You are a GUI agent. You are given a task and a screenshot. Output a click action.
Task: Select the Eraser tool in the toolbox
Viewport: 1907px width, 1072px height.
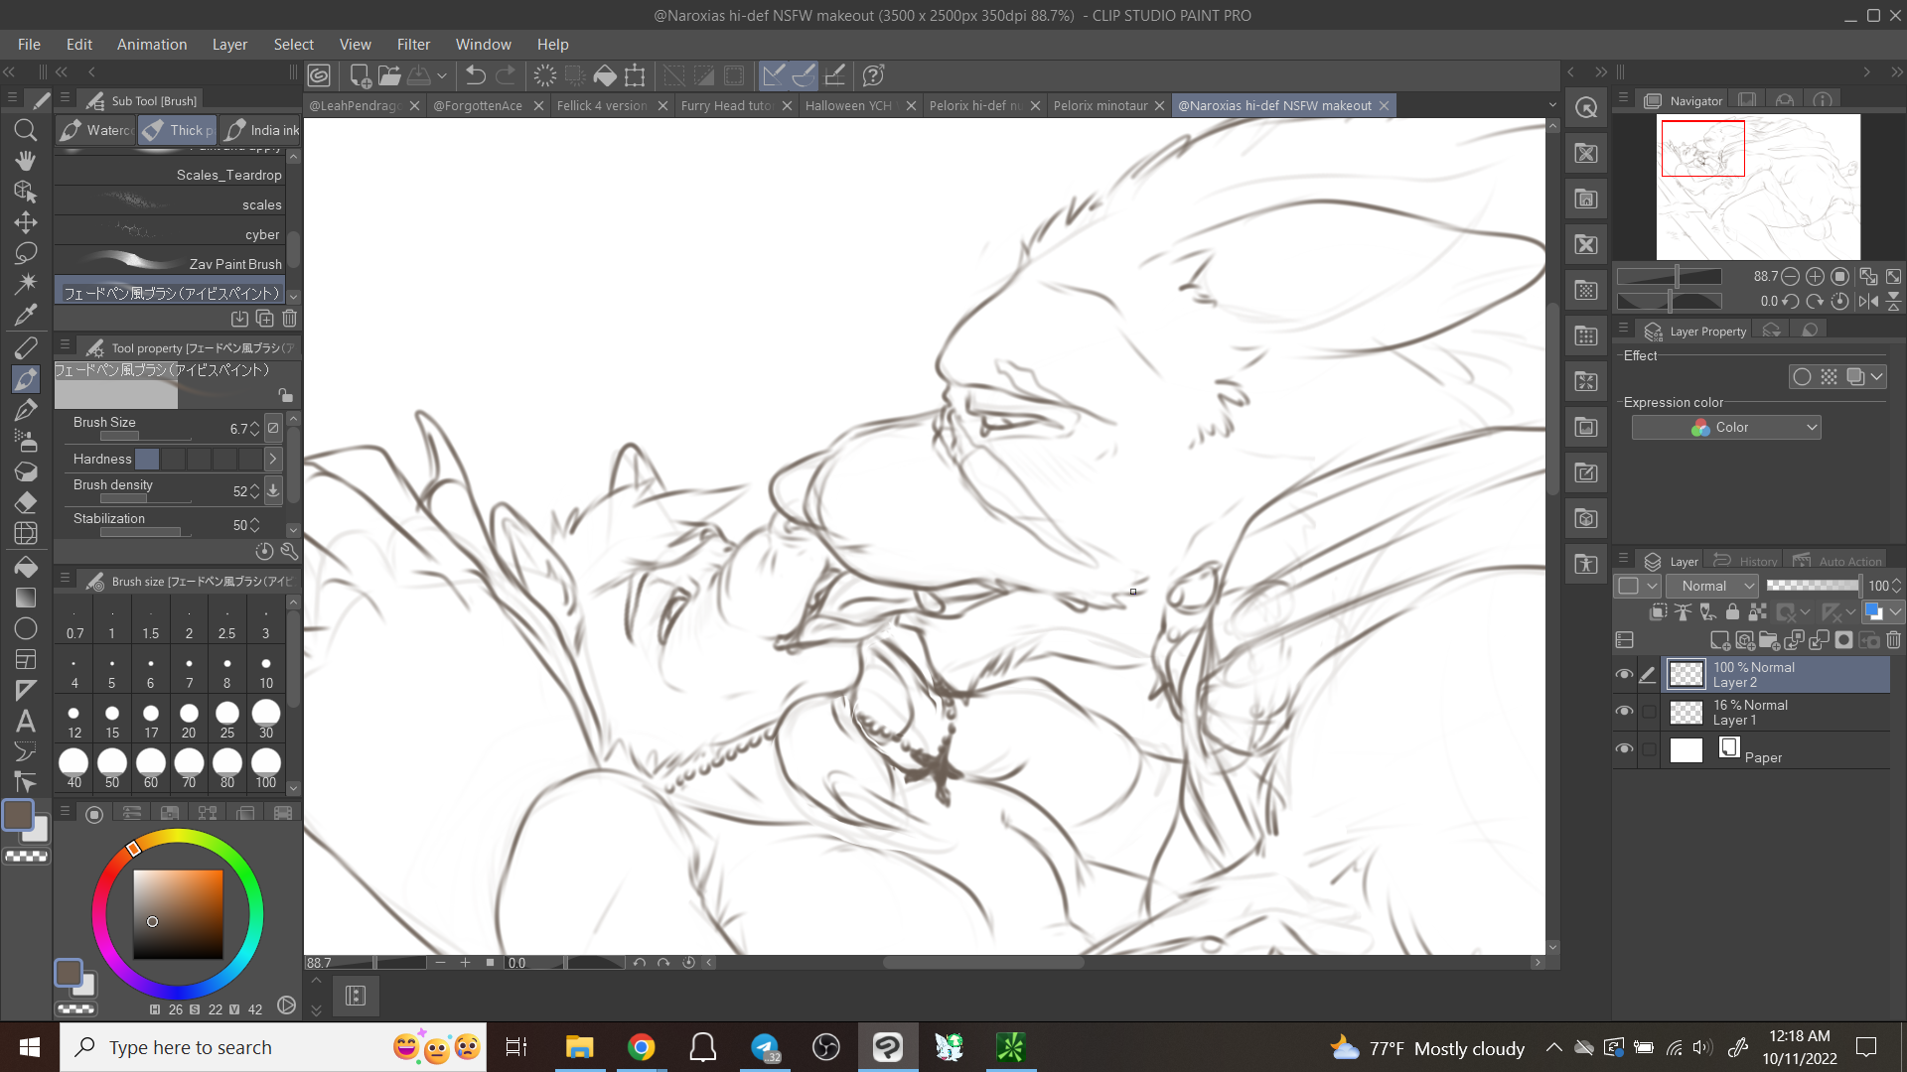point(26,502)
